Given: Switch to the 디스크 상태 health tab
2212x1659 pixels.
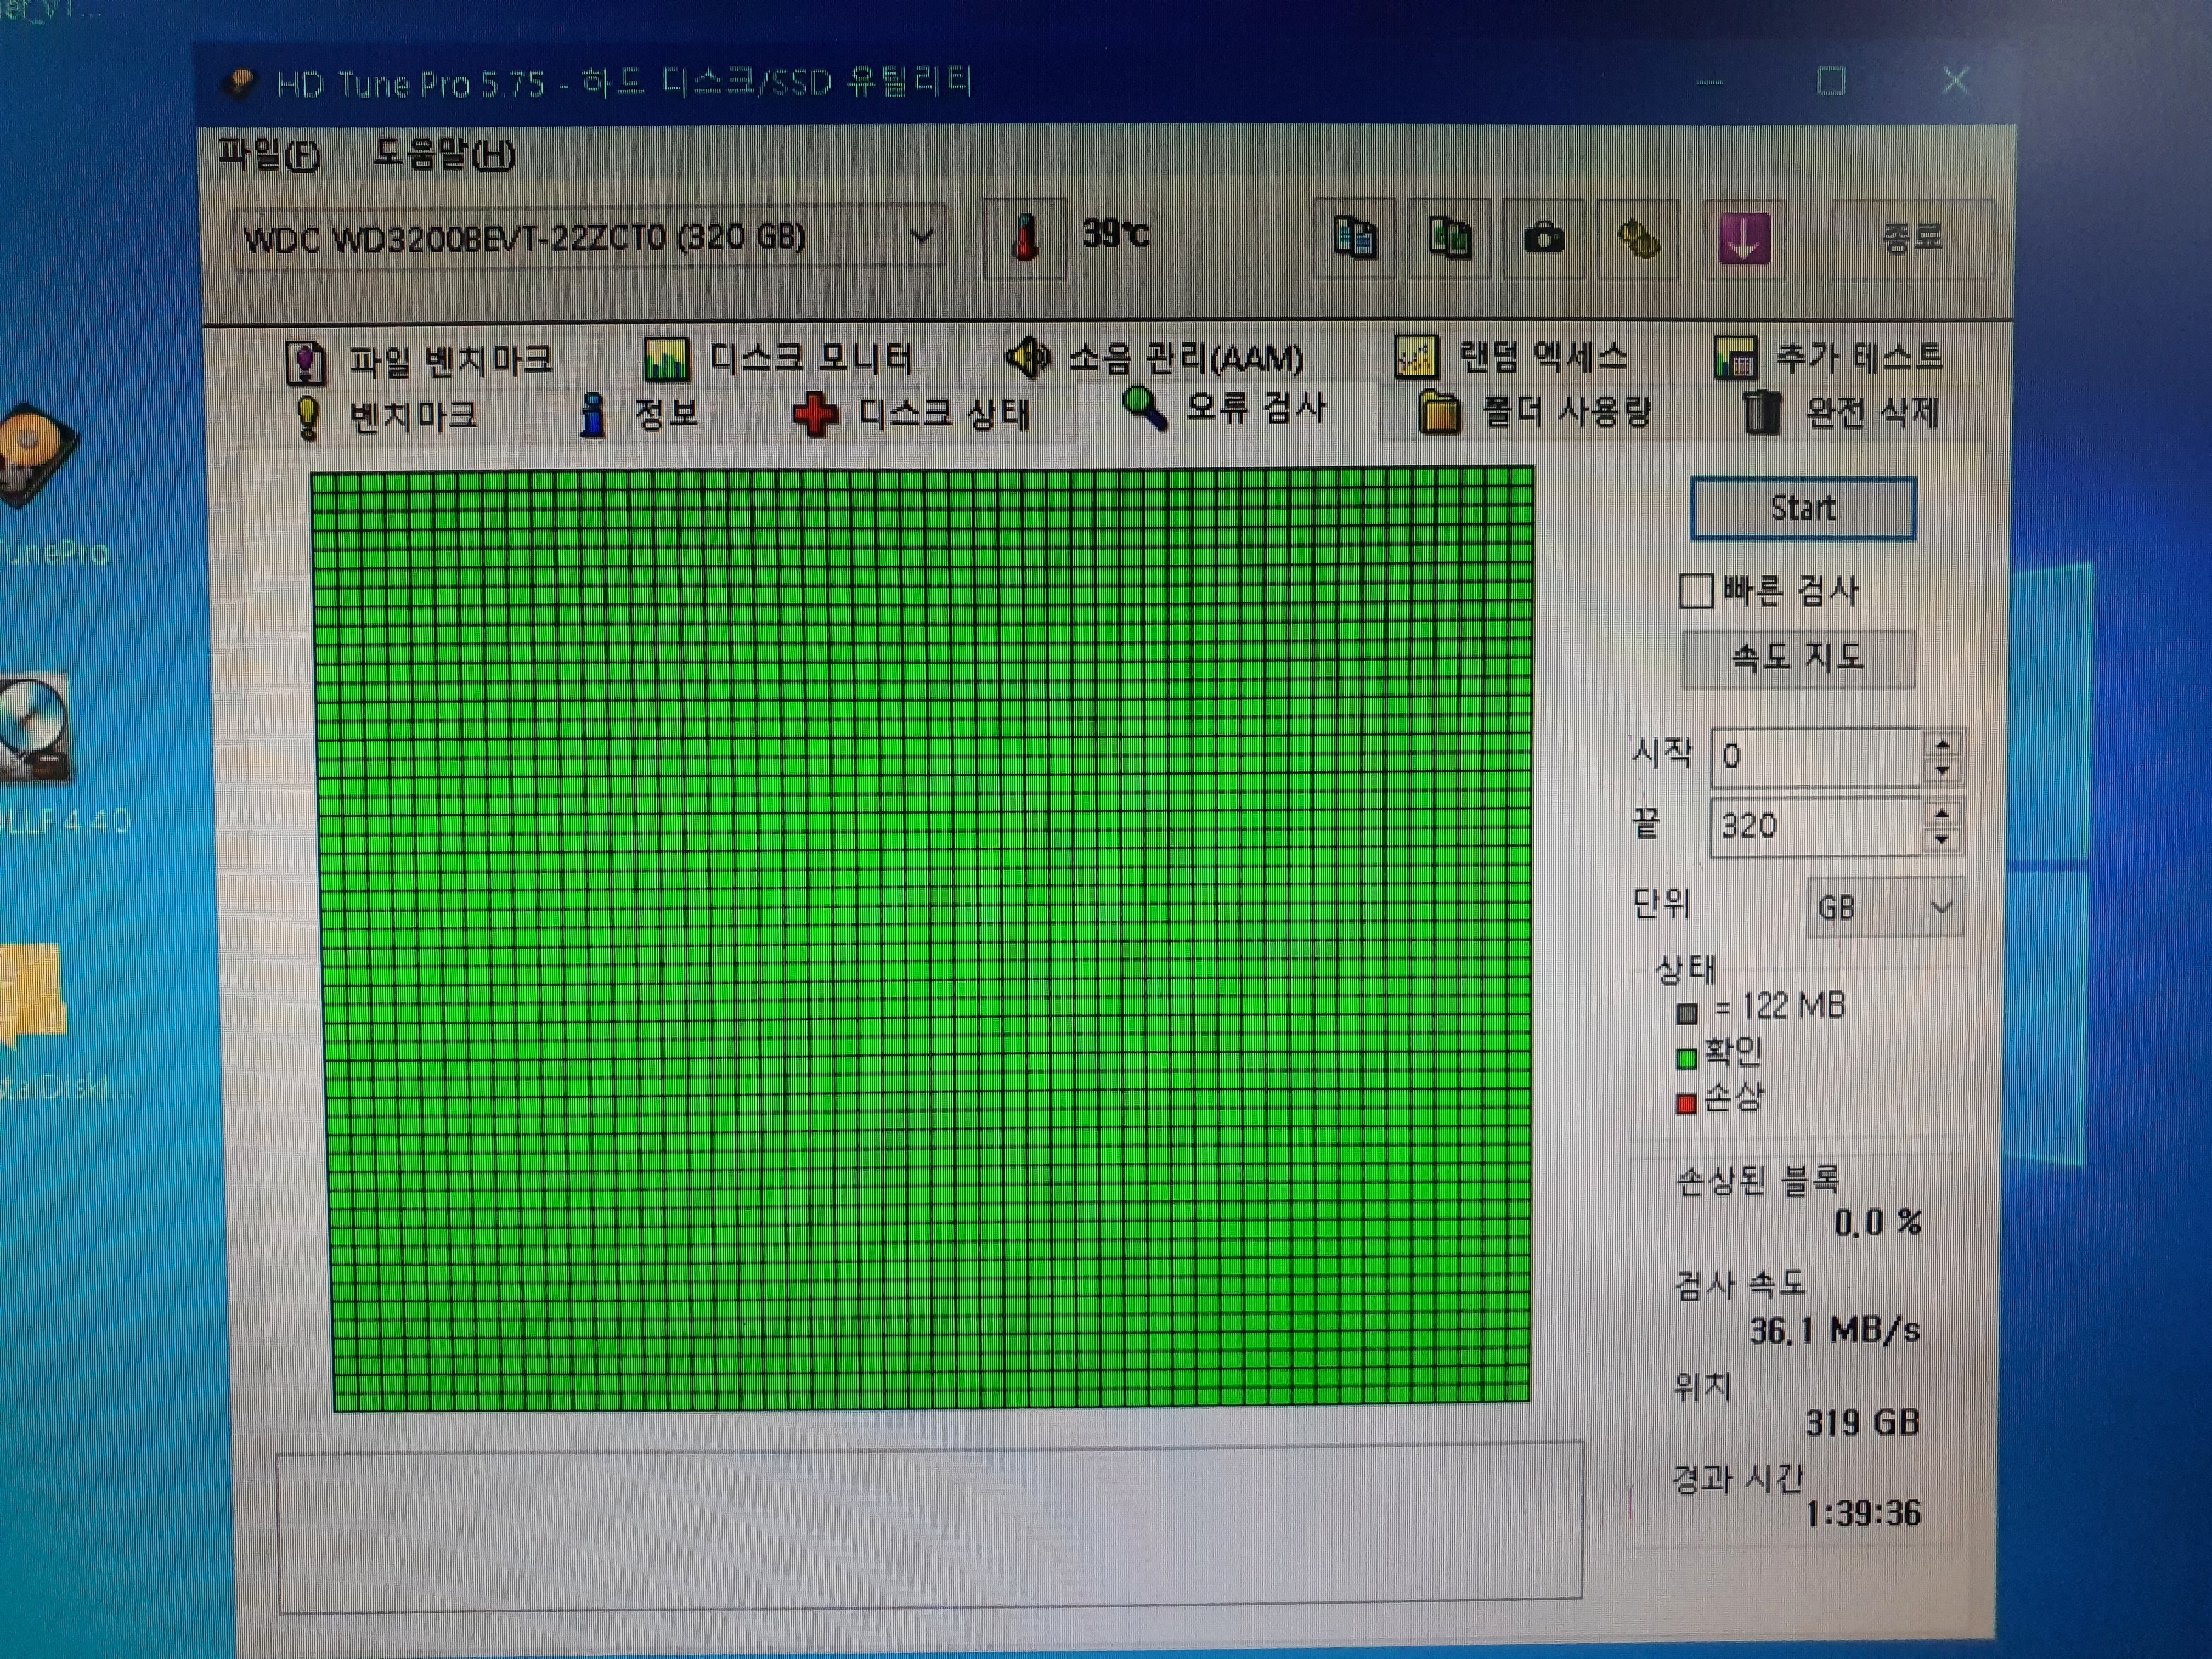Looking at the screenshot, I should coord(912,414).
